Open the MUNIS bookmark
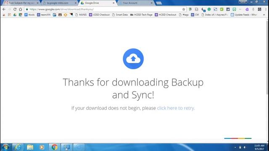This screenshot has height=151, width=269. [x=81, y=15]
